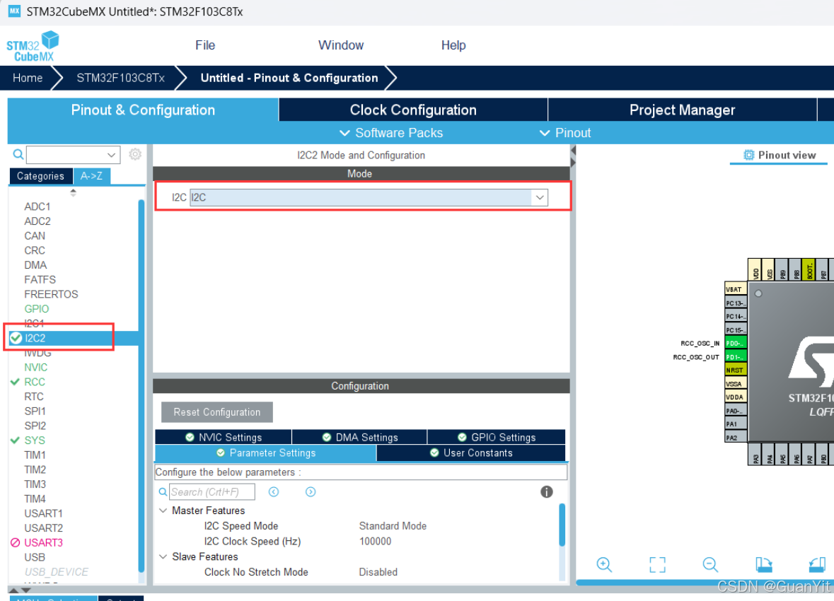Select USART1 in peripheral list
The height and width of the screenshot is (601, 834).
click(44, 514)
